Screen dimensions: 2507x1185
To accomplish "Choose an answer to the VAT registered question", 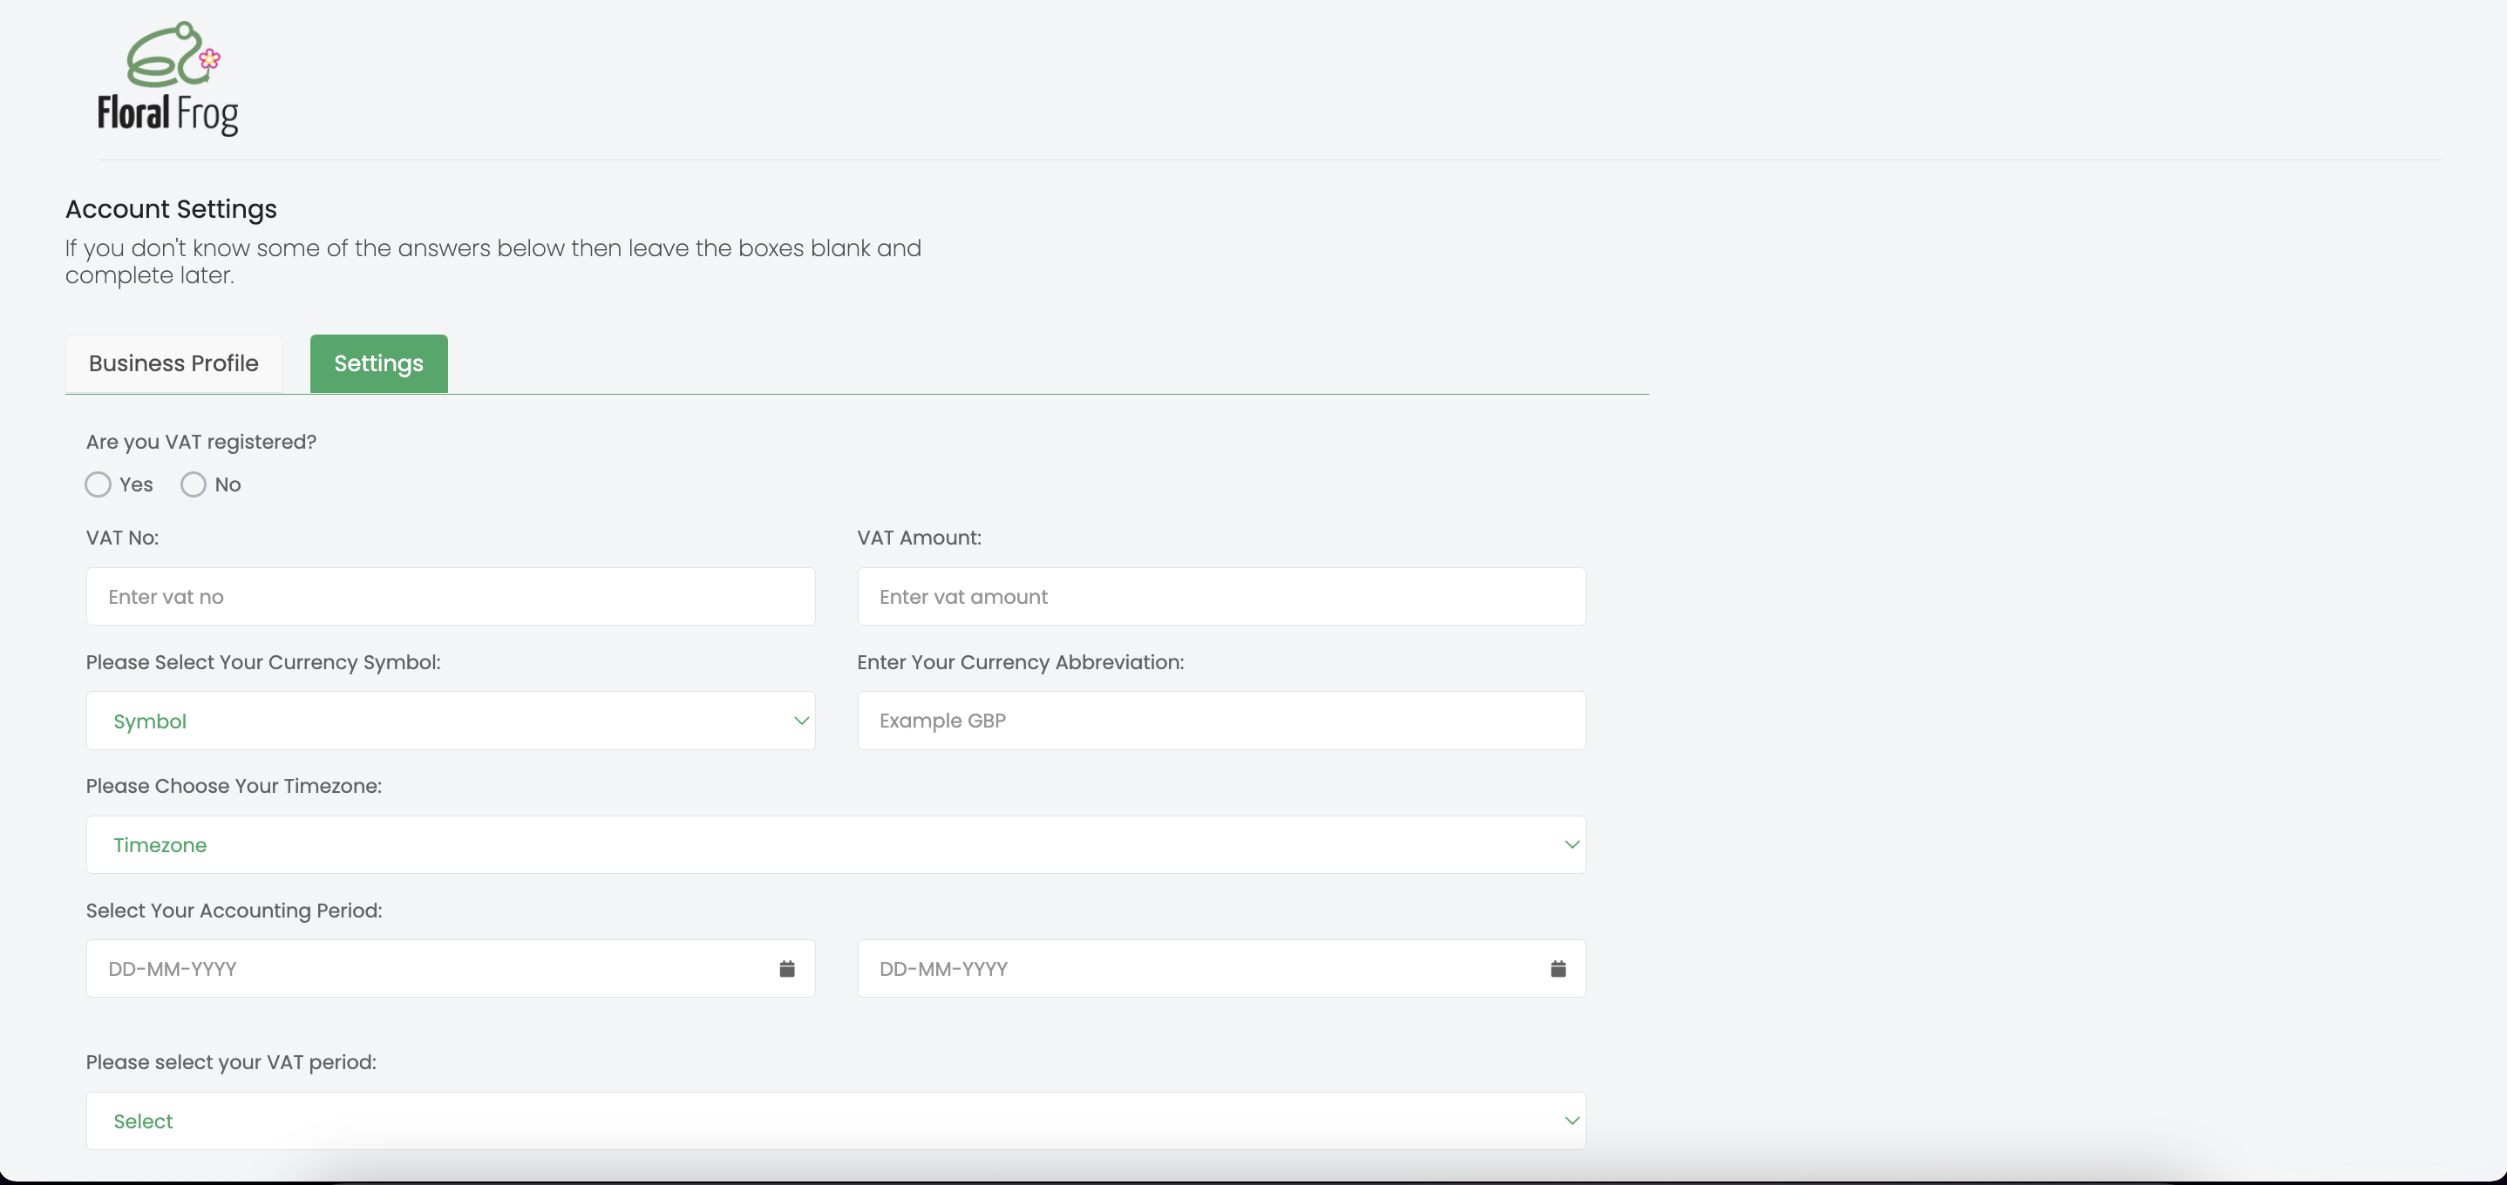I will (x=98, y=484).
